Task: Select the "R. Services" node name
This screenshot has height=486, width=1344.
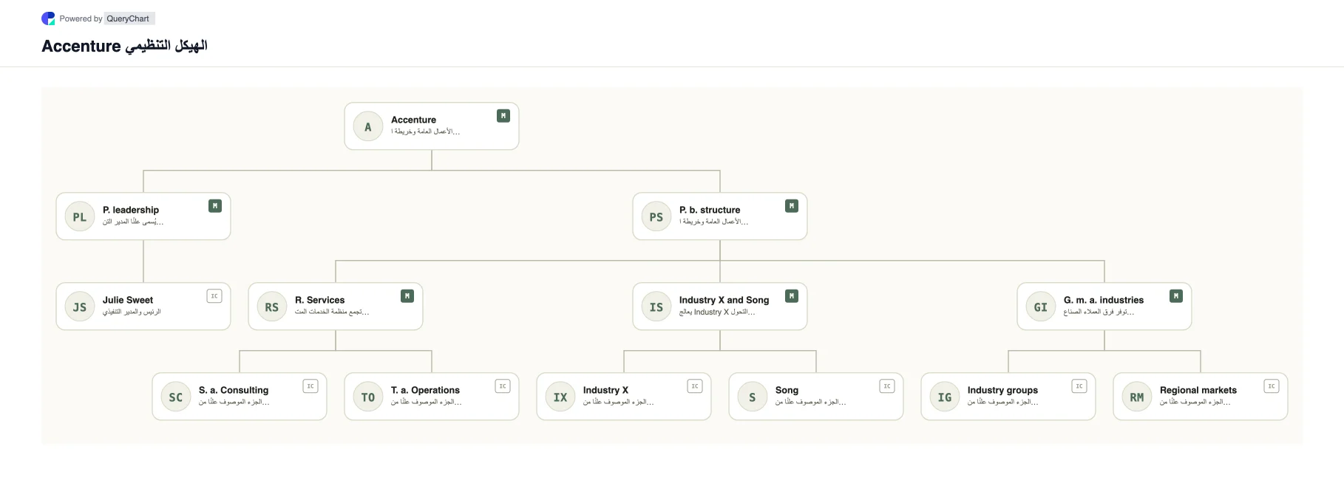Action: (320, 300)
